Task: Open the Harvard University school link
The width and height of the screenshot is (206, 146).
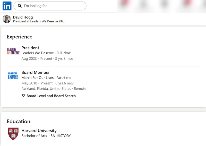Action: (x=39, y=131)
